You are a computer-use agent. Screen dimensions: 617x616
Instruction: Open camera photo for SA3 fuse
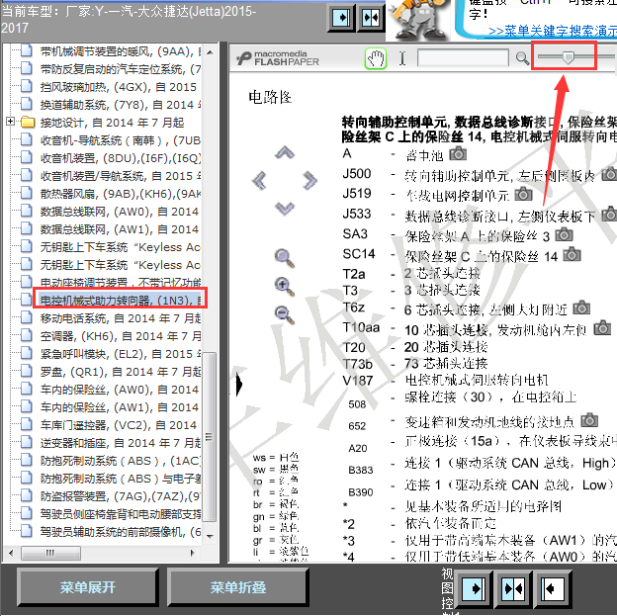click(565, 234)
